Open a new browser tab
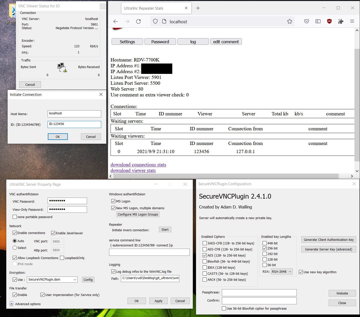The height and width of the screenshot is (317, 360). pos(198,8)
